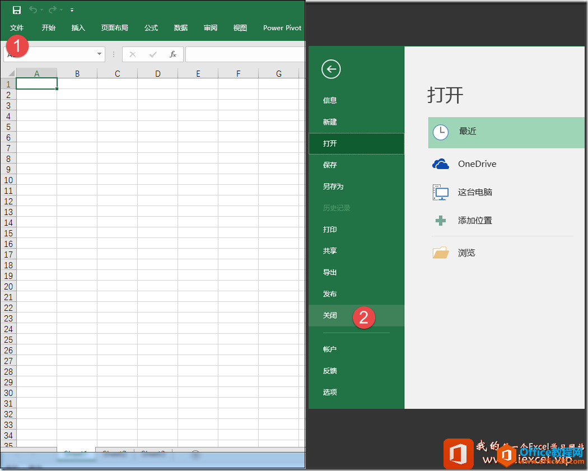Click the cancel X in the formula bar
Screen dimensions: 588x471
(132, 54)
